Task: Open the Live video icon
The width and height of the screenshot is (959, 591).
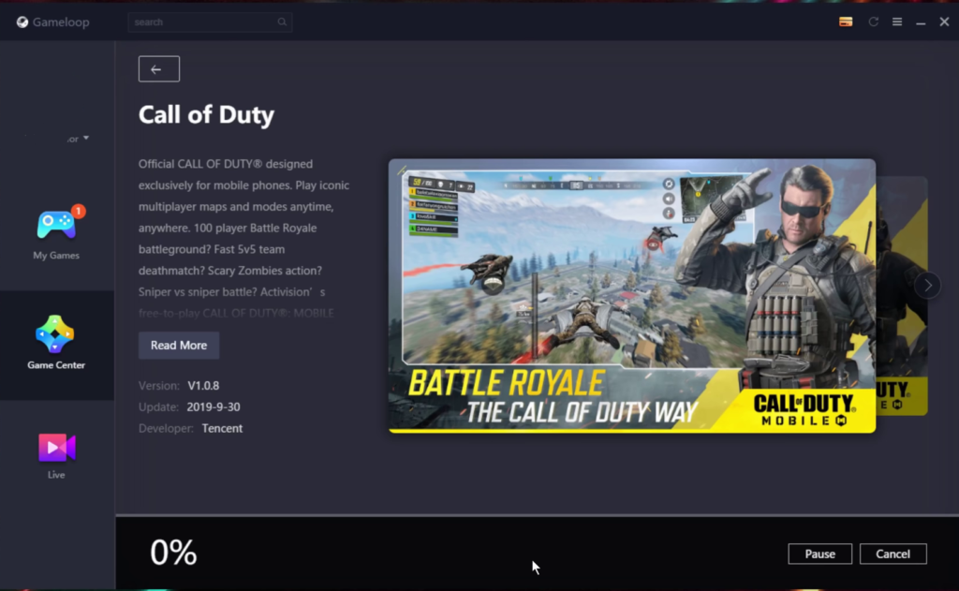Action: (x=56, y=448)
